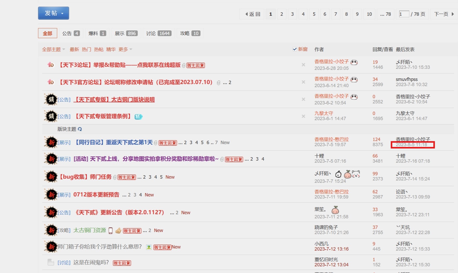Click the thumbs-up icon on 太古铜门资源 thread
The image size is (458, 273).
coord(118,230)
